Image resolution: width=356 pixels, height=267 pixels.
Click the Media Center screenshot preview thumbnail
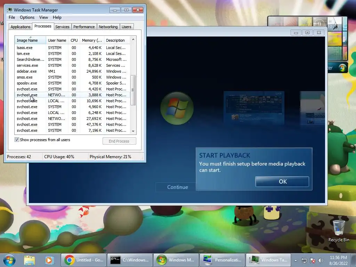[254, 108]
